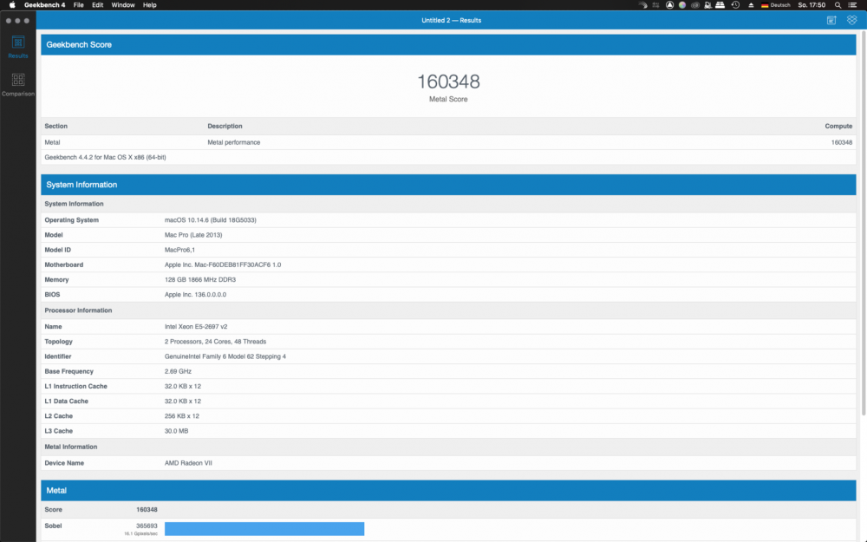Click the grid dots menu bar icon

(655, 5)
